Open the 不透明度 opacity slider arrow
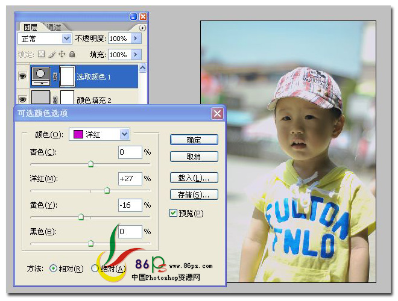 [136, 39]
